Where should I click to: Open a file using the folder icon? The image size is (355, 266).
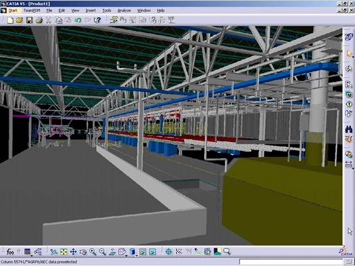[20, 20]
